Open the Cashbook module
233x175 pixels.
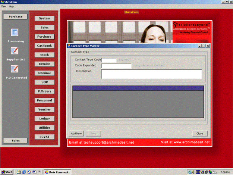[44, 46]
